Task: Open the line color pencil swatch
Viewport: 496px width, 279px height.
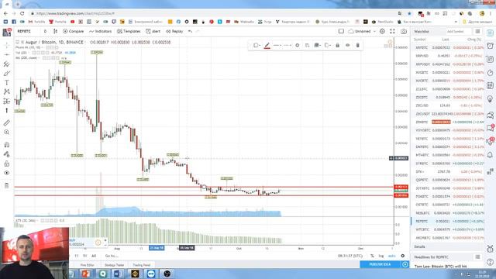Action: tap(267, 46)
